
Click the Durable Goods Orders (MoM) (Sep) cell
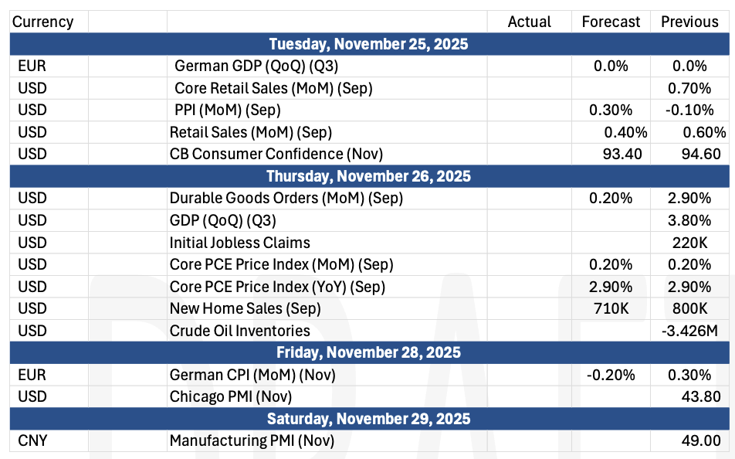286,198
